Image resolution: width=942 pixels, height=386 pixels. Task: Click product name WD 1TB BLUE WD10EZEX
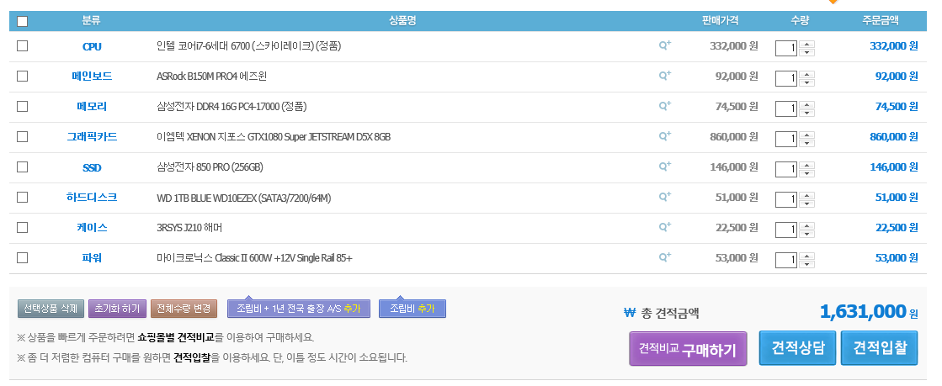(244, 198)
